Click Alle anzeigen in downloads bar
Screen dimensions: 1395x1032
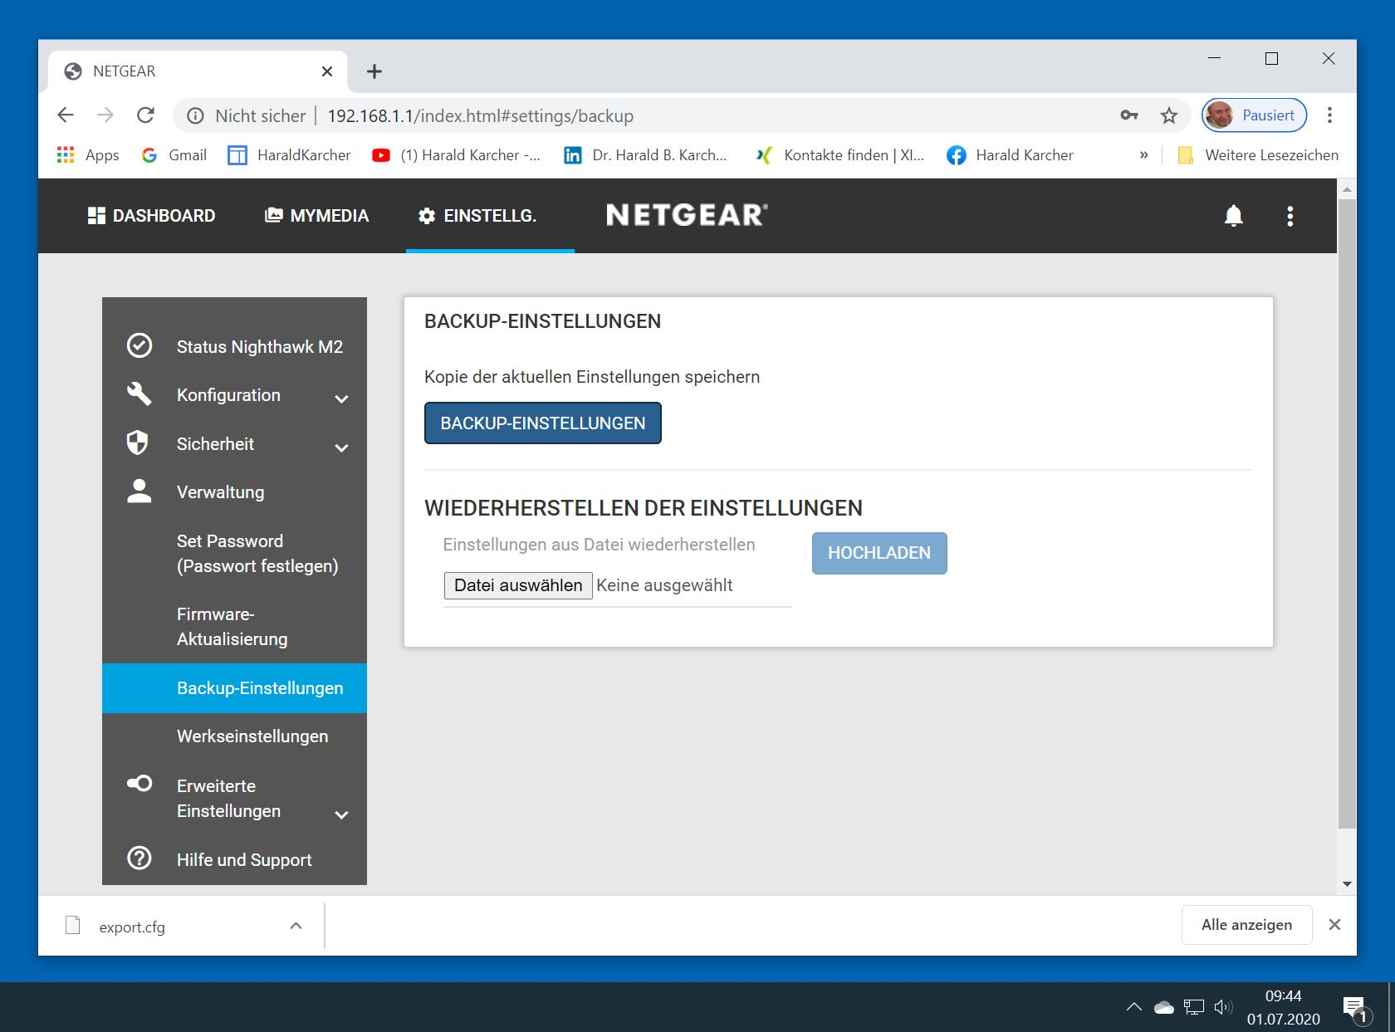(1246, 925)
